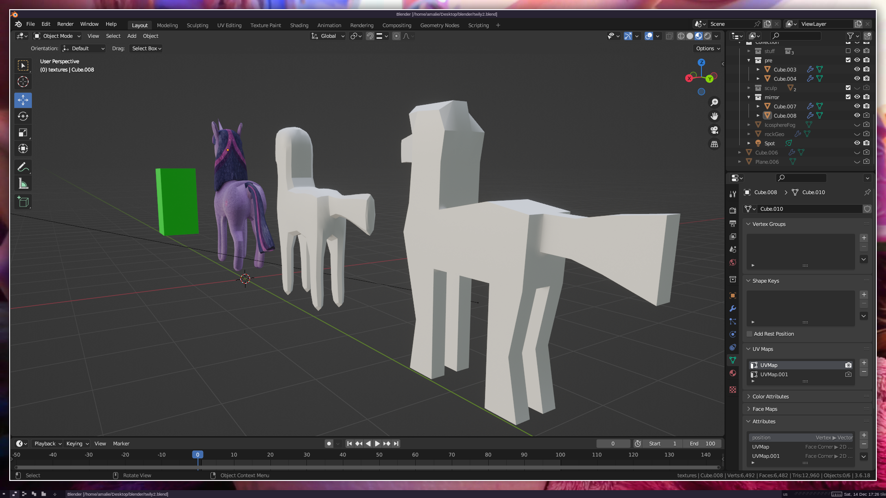Click the Select Box tool icon
This screenshot has width=886, height=498.
(23, 65)
